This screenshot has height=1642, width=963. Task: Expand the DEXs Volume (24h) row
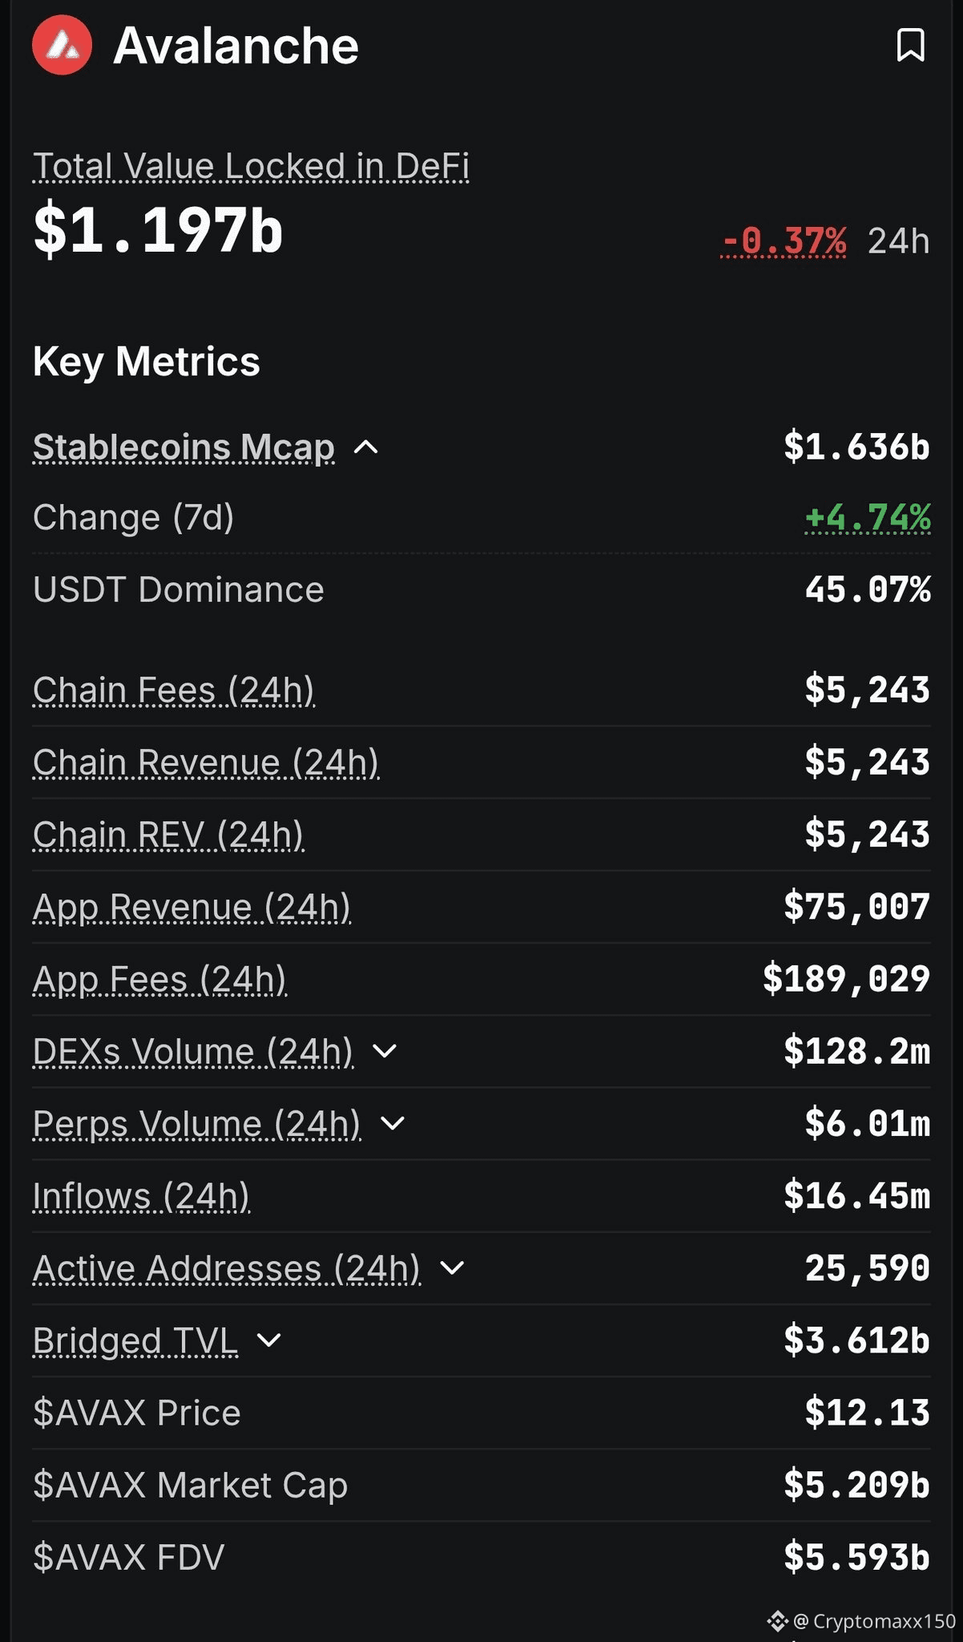[385, 1051]
